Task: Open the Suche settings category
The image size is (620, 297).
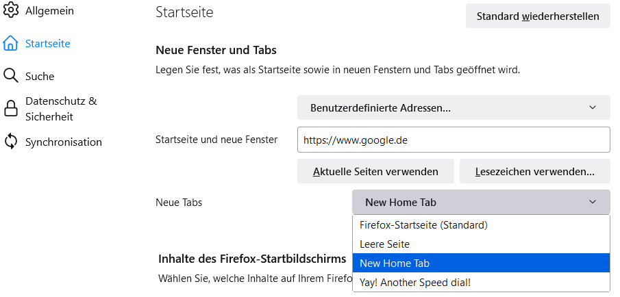Action: point(40,77)
